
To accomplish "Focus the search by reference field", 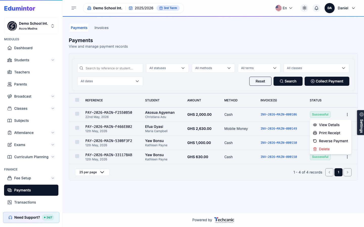I will pos(110,68).
